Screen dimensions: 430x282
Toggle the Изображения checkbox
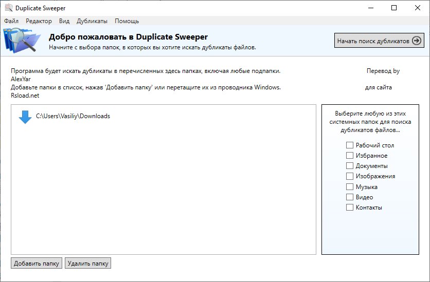pos(350,176)
